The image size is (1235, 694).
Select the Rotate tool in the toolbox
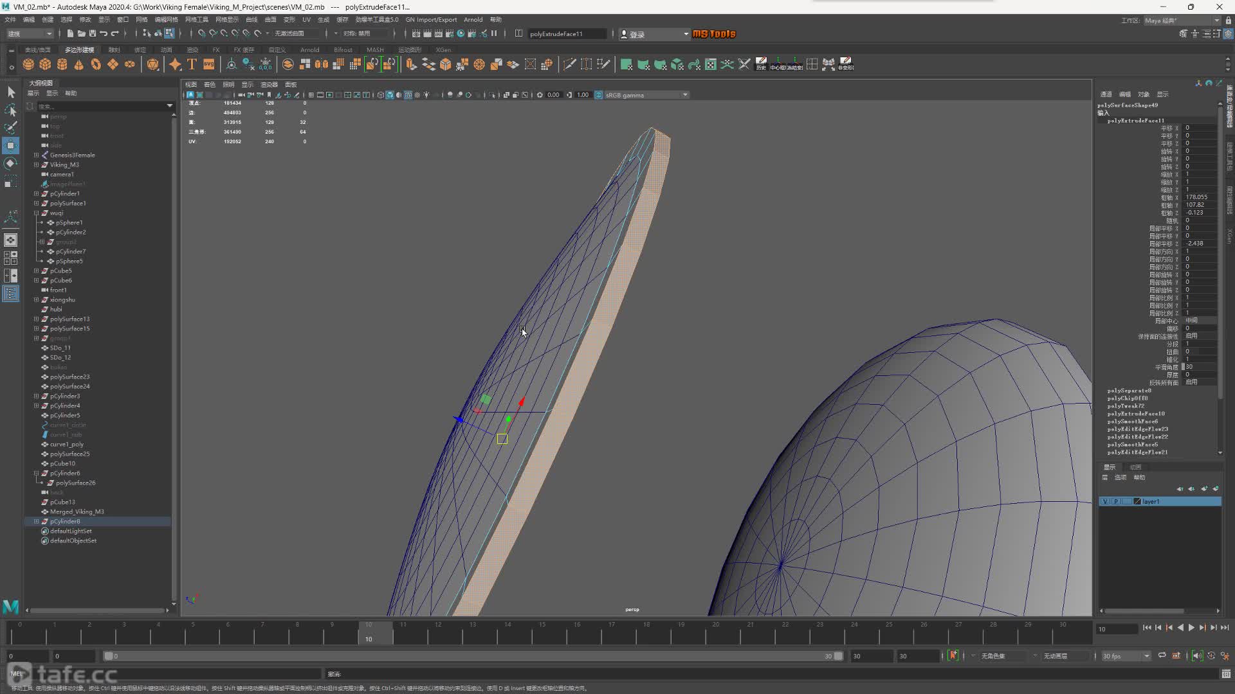click(11, 163)
